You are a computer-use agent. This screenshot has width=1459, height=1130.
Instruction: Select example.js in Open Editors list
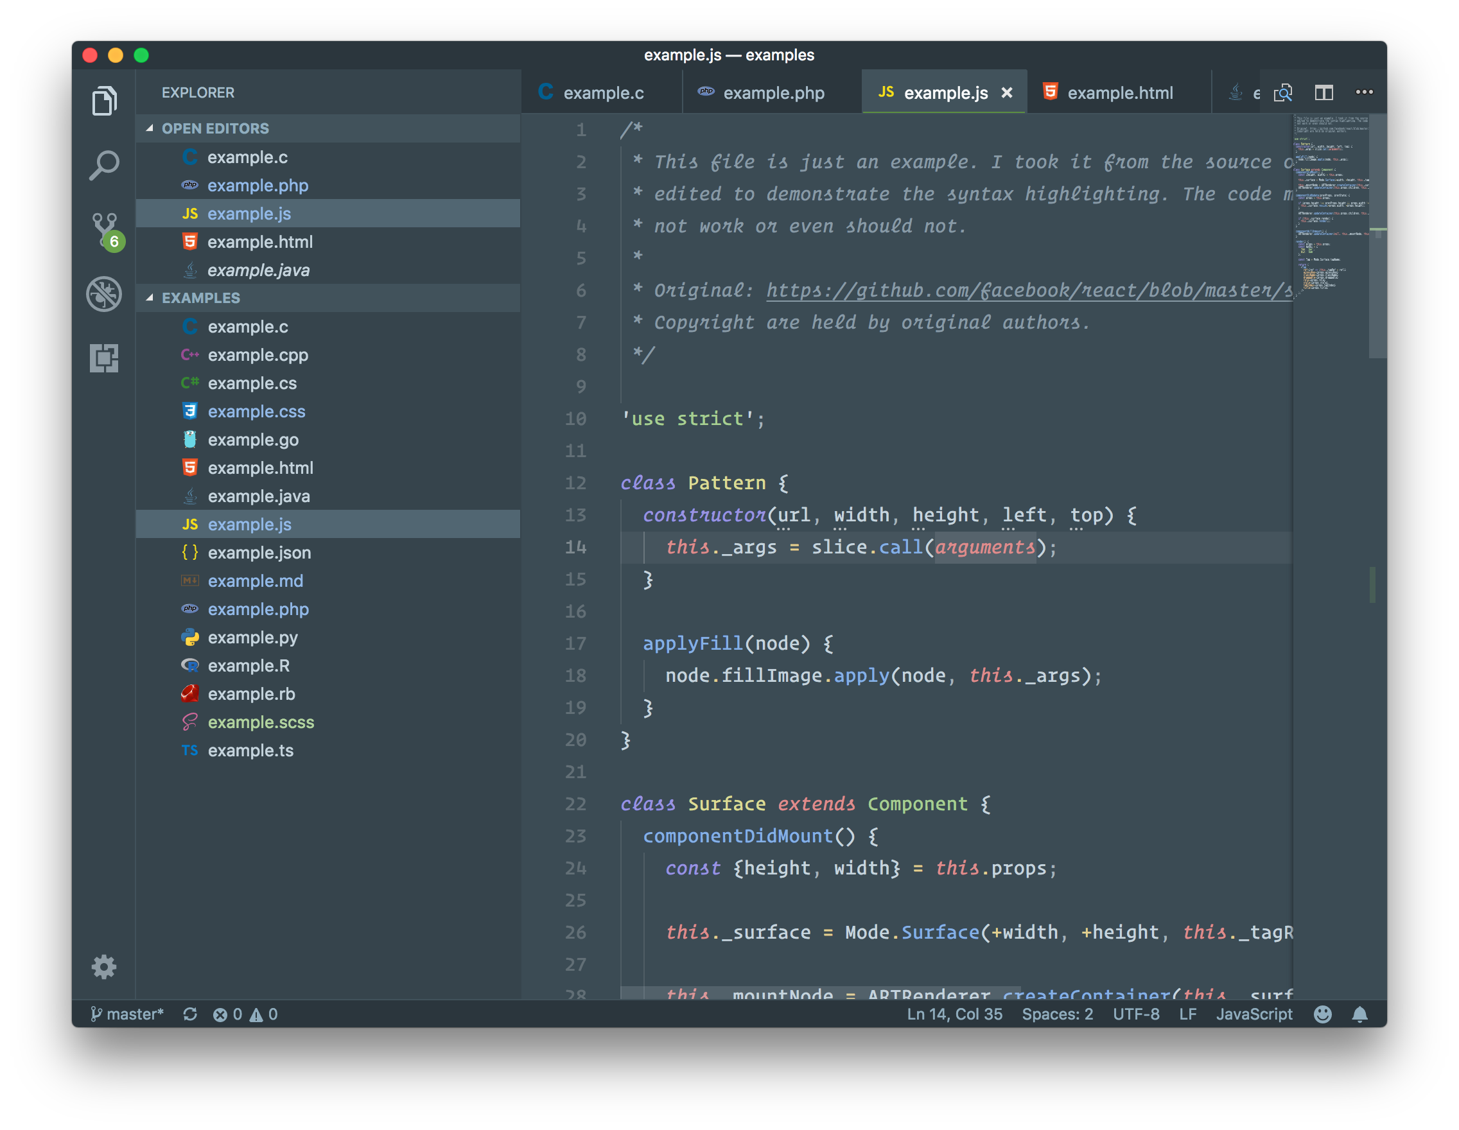[328, 213]
